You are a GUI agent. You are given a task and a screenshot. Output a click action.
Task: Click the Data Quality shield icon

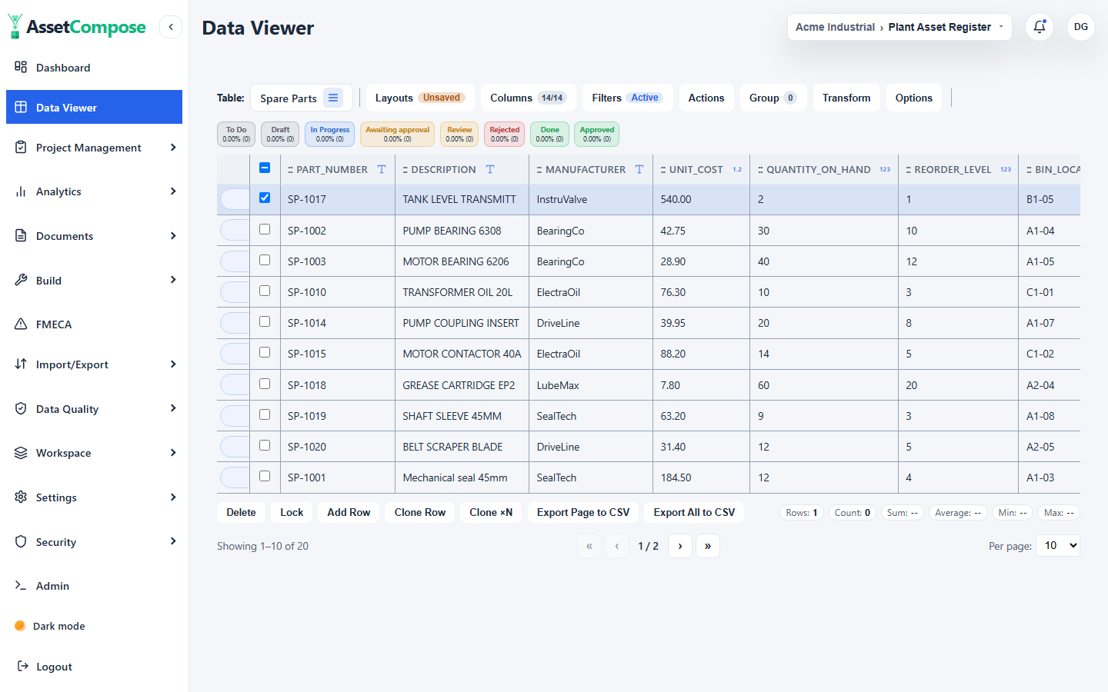coord(21,408)
